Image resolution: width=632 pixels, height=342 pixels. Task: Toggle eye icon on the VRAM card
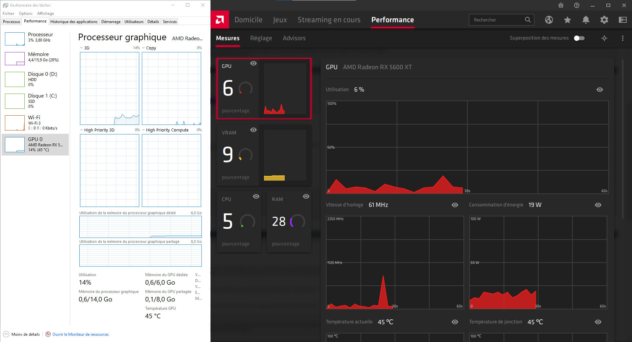pos(253,130)
